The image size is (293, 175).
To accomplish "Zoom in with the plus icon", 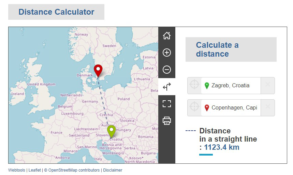I will 166,53.
